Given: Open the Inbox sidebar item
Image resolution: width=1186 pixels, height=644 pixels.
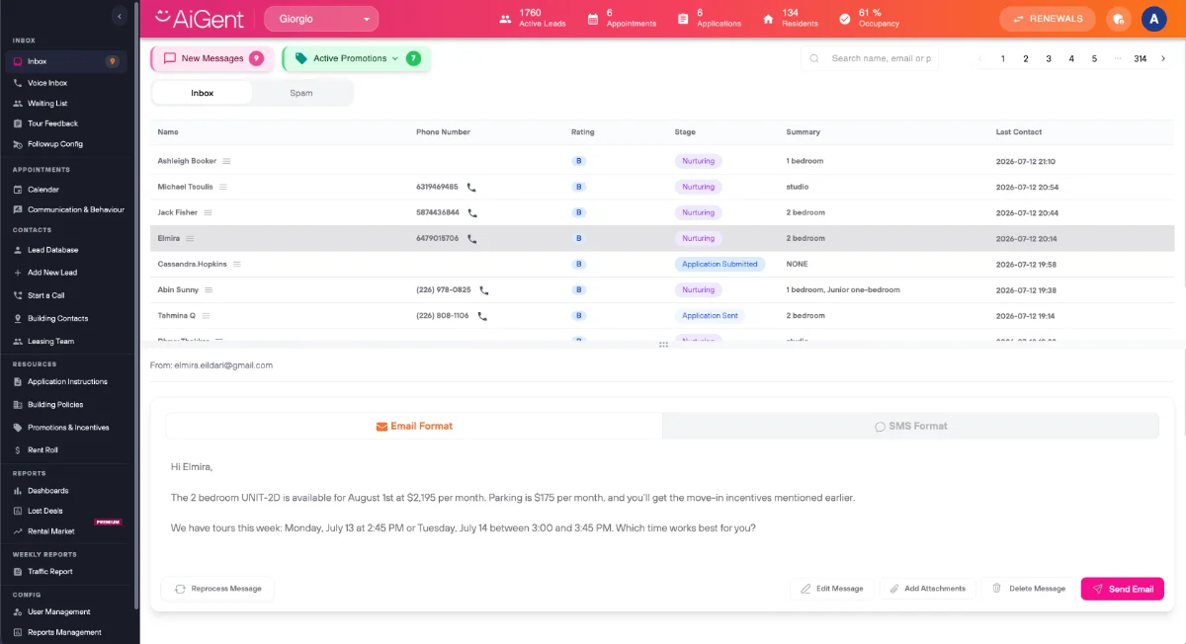Looking at the screenshot, I should click(64, 61).
